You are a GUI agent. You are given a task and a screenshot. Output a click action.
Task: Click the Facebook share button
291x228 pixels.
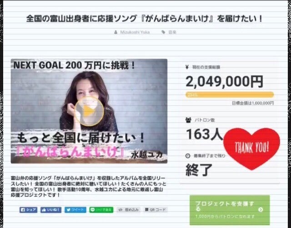[28, 210]
